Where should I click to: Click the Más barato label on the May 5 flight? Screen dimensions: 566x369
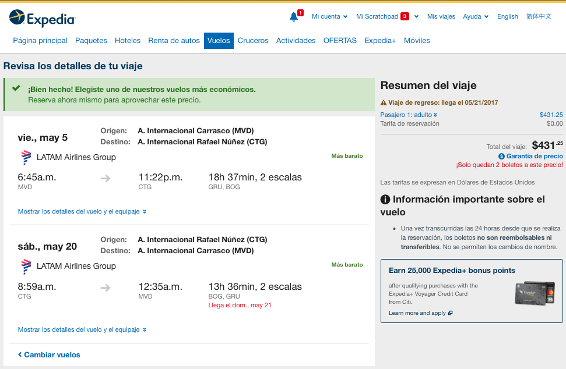point(347,156)
